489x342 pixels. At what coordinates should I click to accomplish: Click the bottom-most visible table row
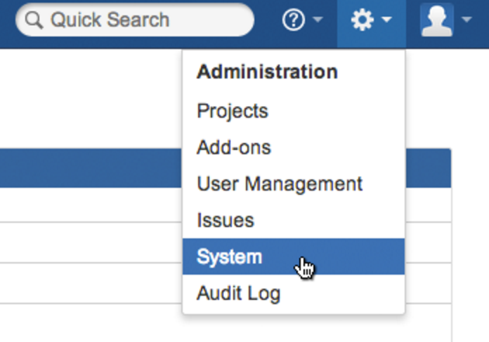(84, 323)
